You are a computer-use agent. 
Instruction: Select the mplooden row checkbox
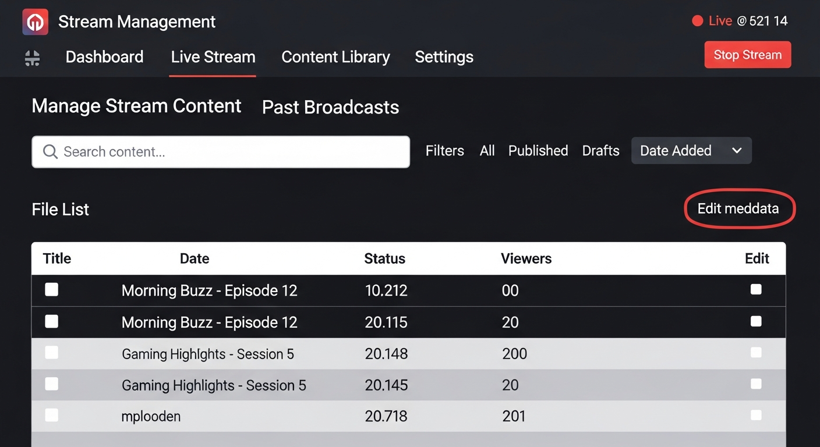click(52, 415)
